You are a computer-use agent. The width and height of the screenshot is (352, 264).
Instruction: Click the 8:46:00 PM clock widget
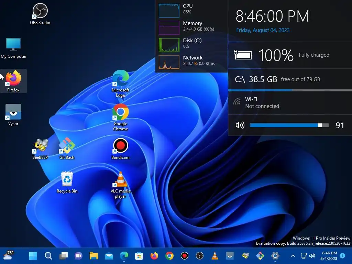272,16
